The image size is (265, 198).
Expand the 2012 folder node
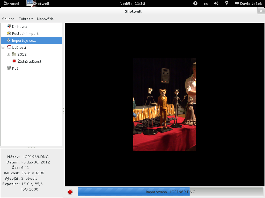(9, 54)
